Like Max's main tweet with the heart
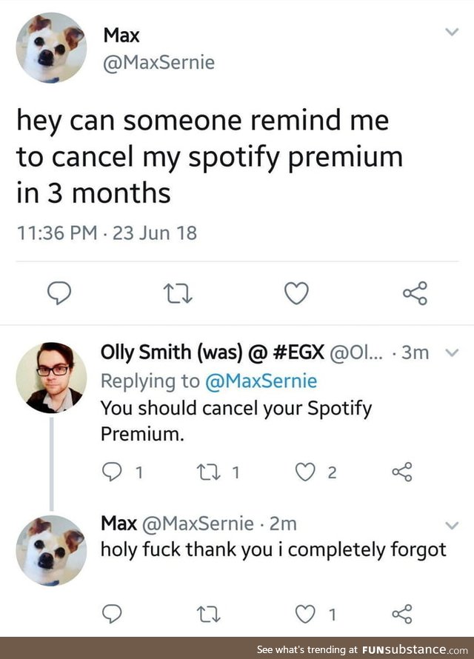474x659 pixels. tap(296, 293)
